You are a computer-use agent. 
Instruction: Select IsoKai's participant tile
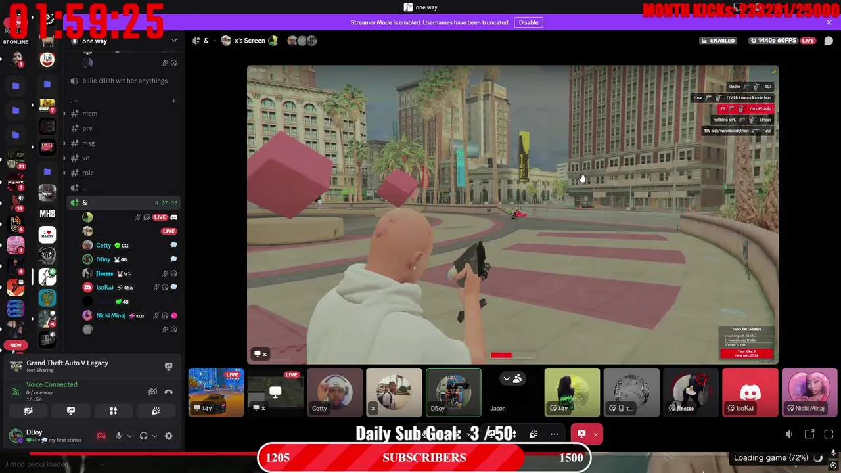click(x=750, y=392)
